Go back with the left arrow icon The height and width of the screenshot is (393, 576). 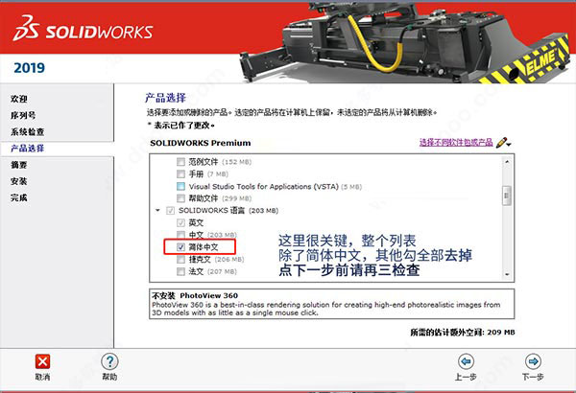466,361
